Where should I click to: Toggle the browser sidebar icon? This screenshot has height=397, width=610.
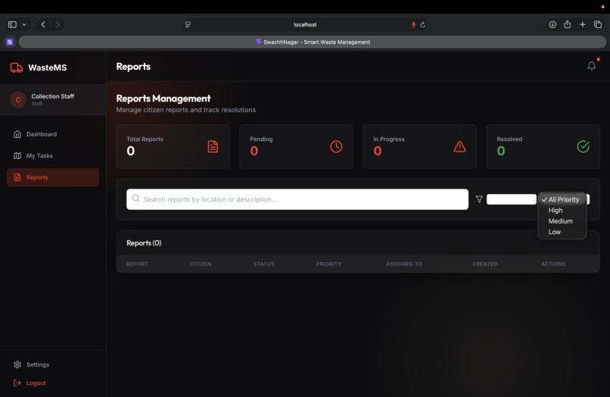pyautogui.click(x=12, y=24)
